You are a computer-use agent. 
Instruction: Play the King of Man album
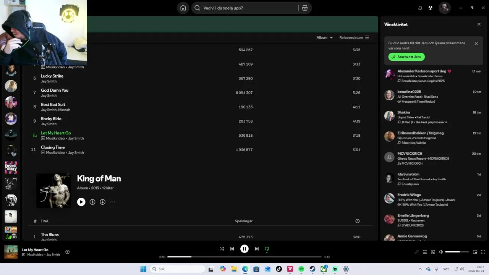81,202
